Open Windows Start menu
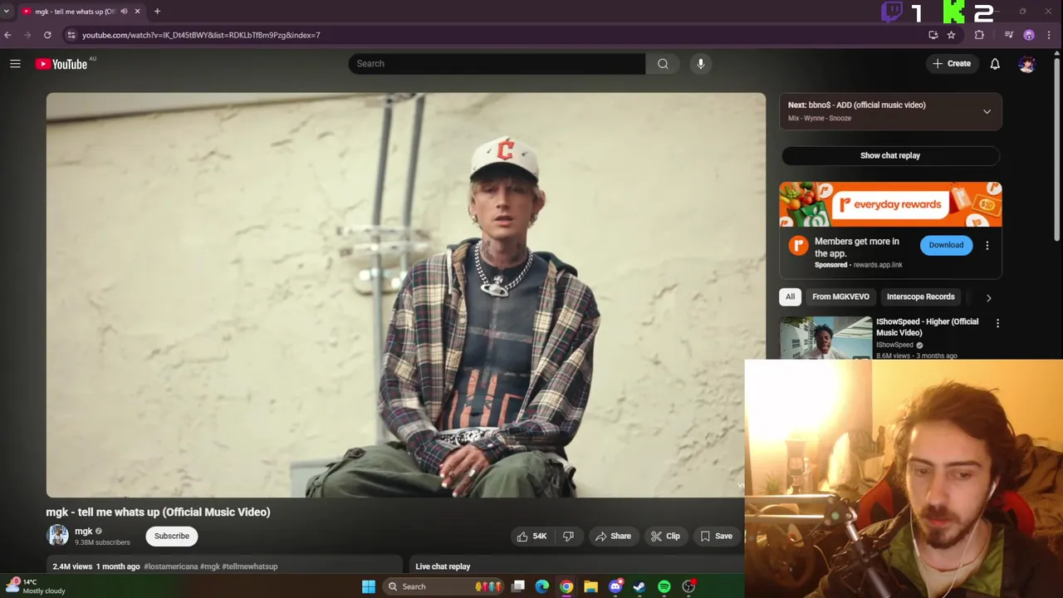 [x=369, y=586]
